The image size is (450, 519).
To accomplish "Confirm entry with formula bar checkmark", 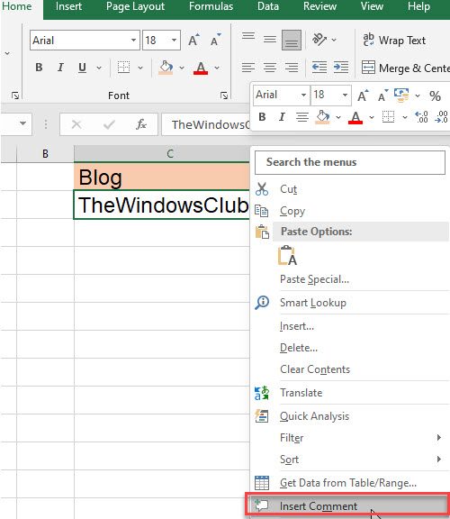I will [109, 124].
